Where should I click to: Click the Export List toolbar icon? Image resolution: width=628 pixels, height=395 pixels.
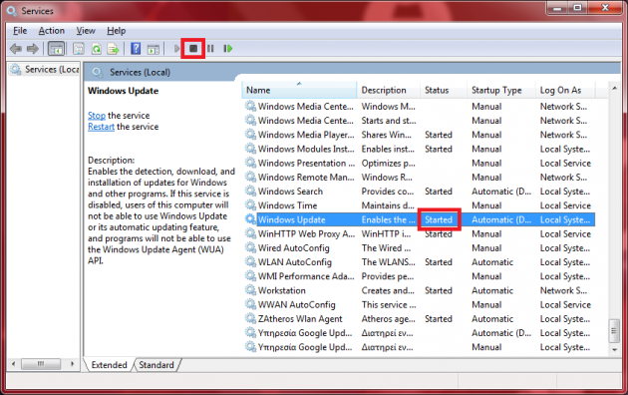point(114,49)
